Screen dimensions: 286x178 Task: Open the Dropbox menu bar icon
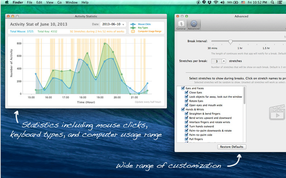point(209,2)
